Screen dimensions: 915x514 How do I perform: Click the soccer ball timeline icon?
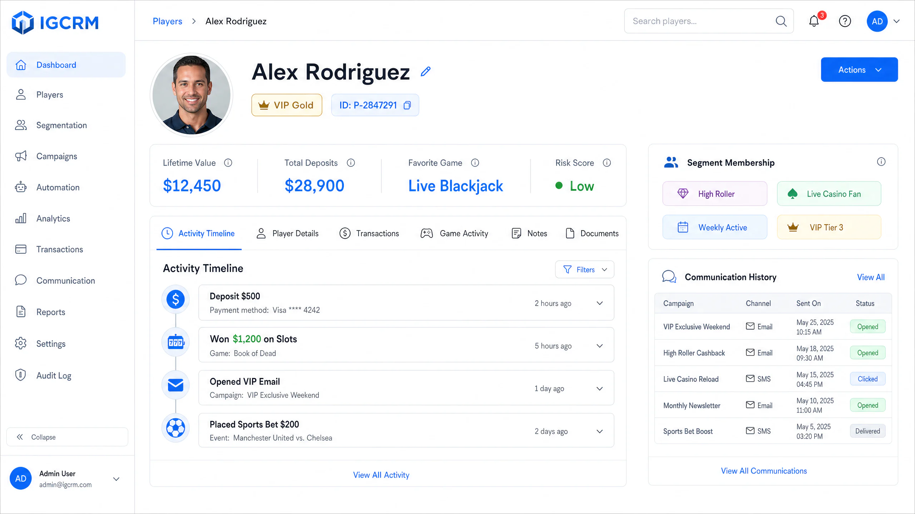pyautogui.click(x=175, y=428)
